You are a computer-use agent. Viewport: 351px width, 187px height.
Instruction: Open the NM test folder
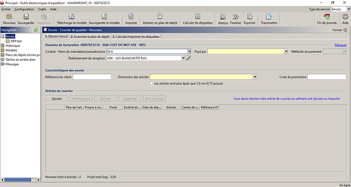point(16,41)
